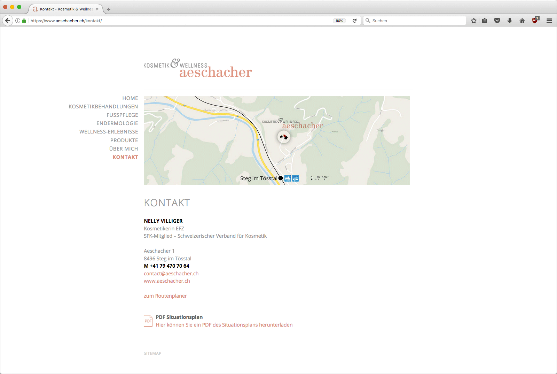
Task: Click the Kosmetikerin EFZ text
Action: point(164,229)
